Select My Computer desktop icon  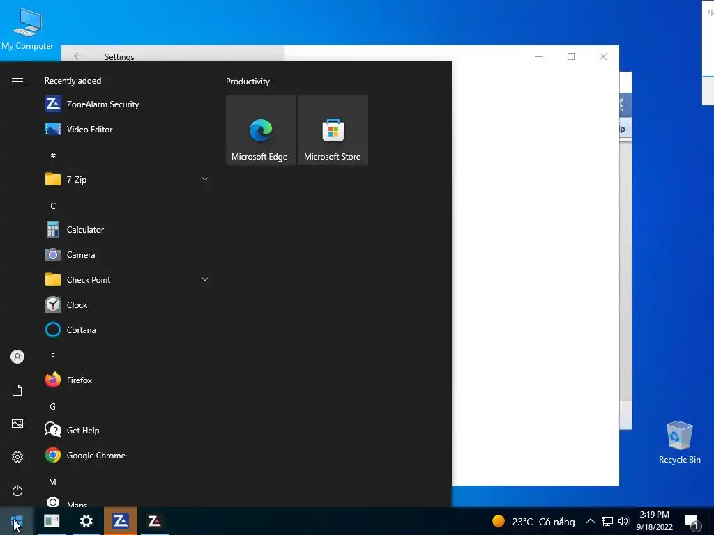click(x=27, y=28)
